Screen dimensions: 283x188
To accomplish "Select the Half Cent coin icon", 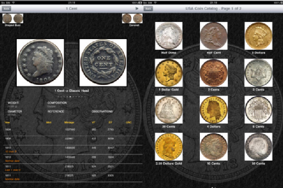I will (x=214, y=36).
